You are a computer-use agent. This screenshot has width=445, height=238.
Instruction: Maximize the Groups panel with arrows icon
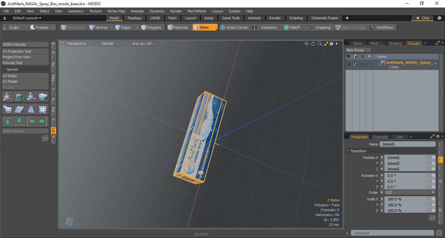pos(438,43)
